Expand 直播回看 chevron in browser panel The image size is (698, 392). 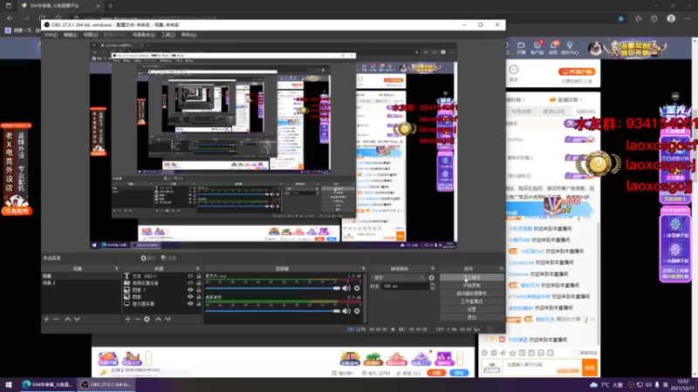click(x=581, y=99)
